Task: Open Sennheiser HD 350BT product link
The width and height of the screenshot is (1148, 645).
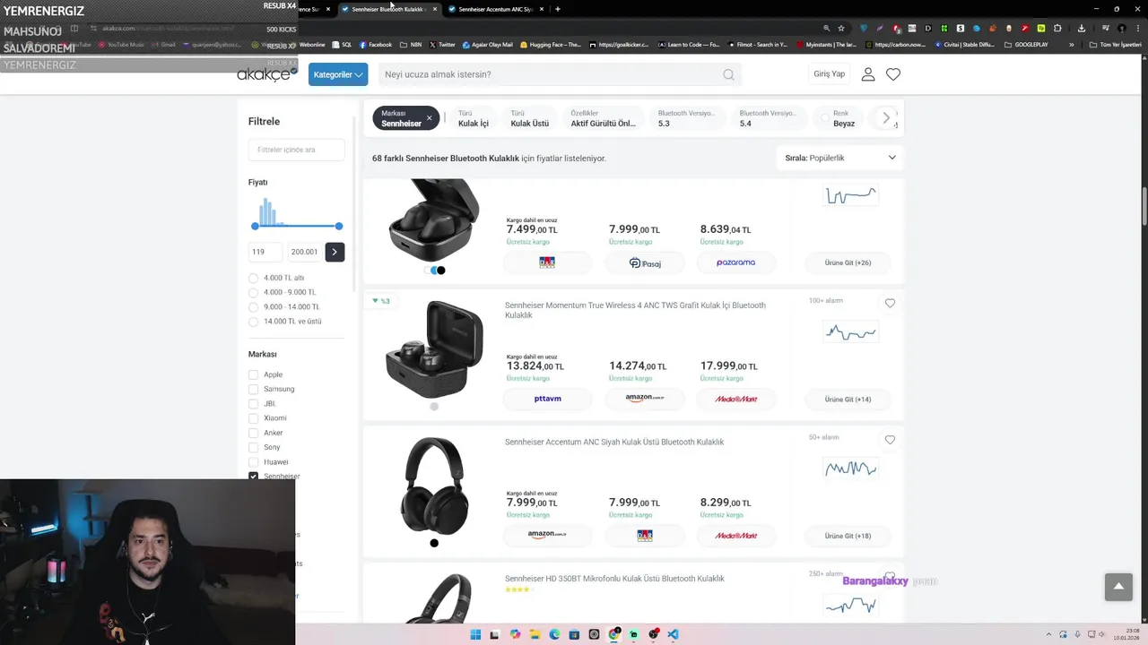Action: (614, 579)
